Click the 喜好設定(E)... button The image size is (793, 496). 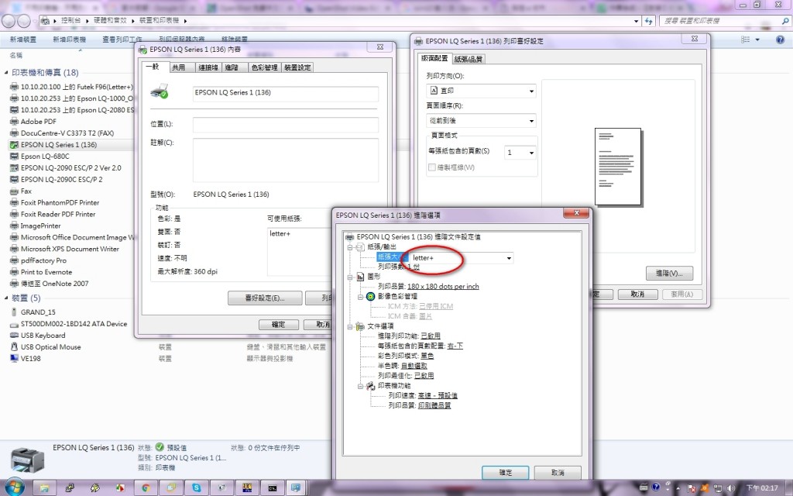pyautogui.click(x=265, y=298)
